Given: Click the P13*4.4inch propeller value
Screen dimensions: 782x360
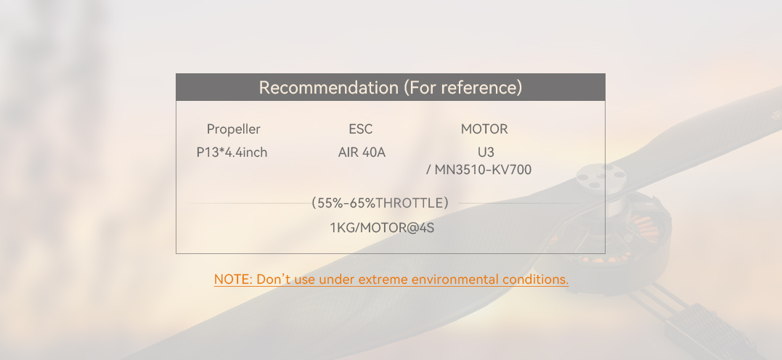Looking at the screenshot, I should (232, 152).
